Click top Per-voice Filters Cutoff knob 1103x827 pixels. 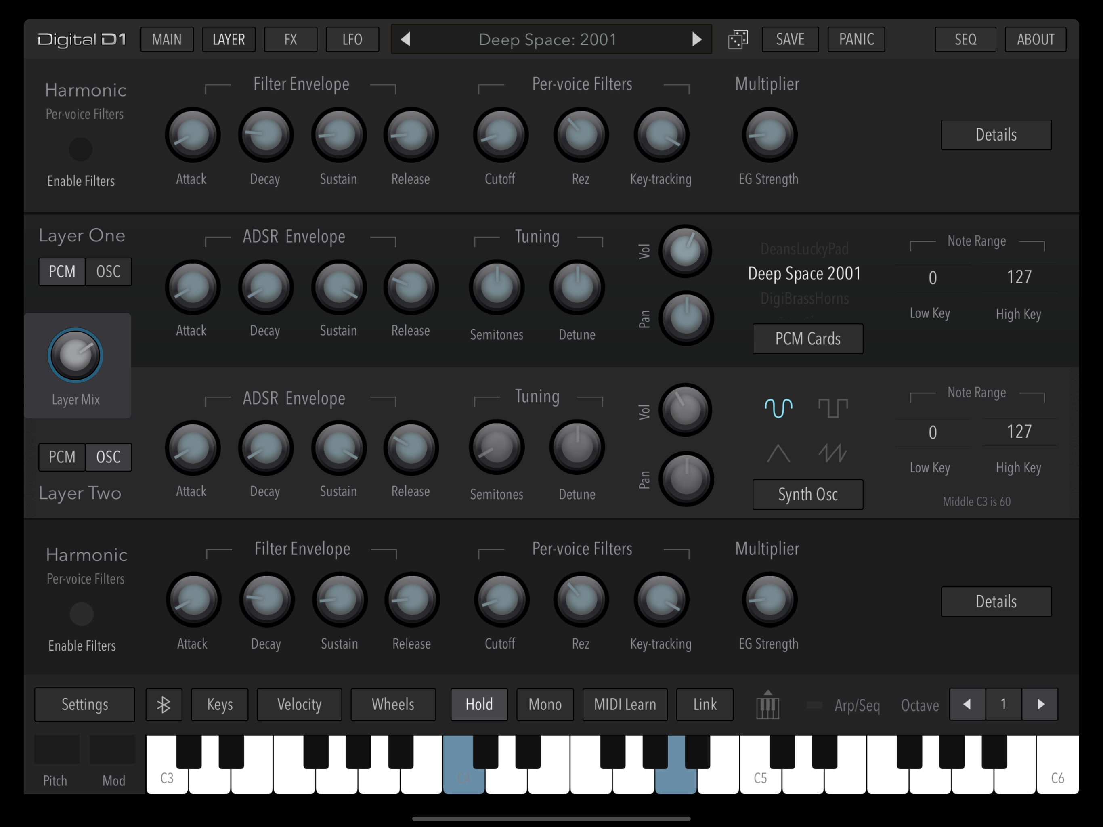pyautogui.click(x=501, y=135)
